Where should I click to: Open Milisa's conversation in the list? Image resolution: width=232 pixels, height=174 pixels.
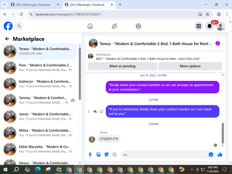click(39, 133)
